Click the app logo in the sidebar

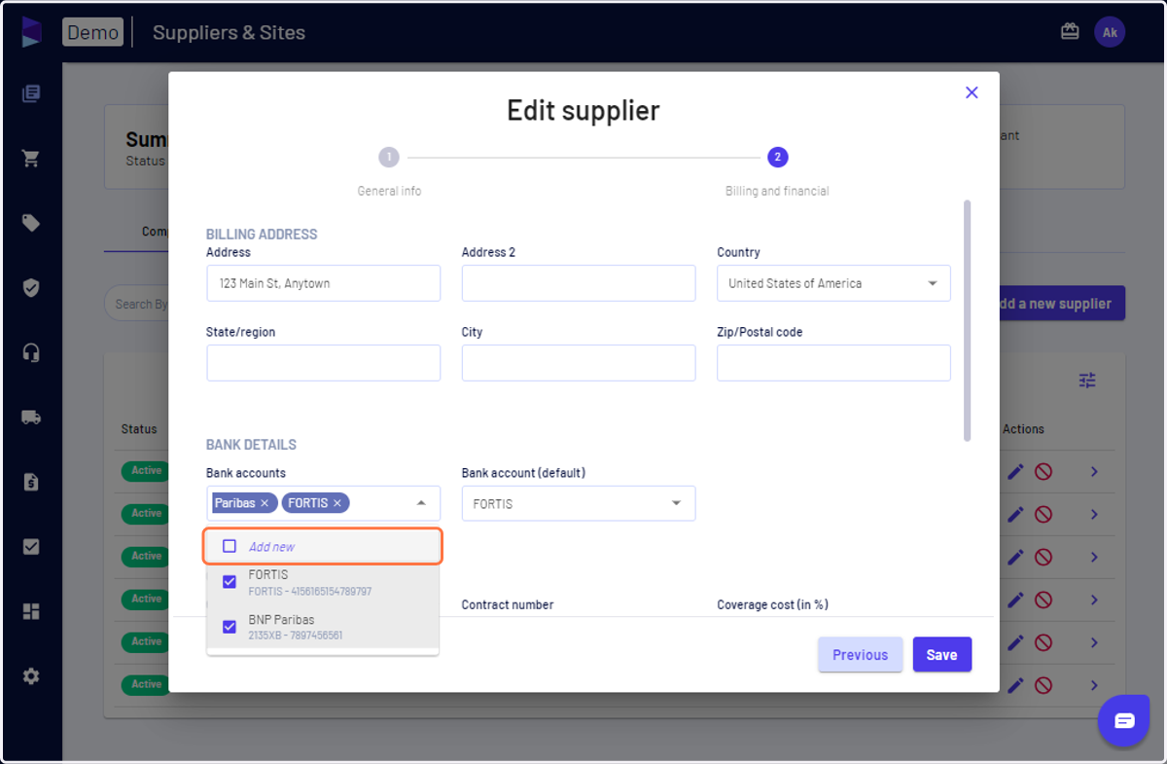click(31, 31)
